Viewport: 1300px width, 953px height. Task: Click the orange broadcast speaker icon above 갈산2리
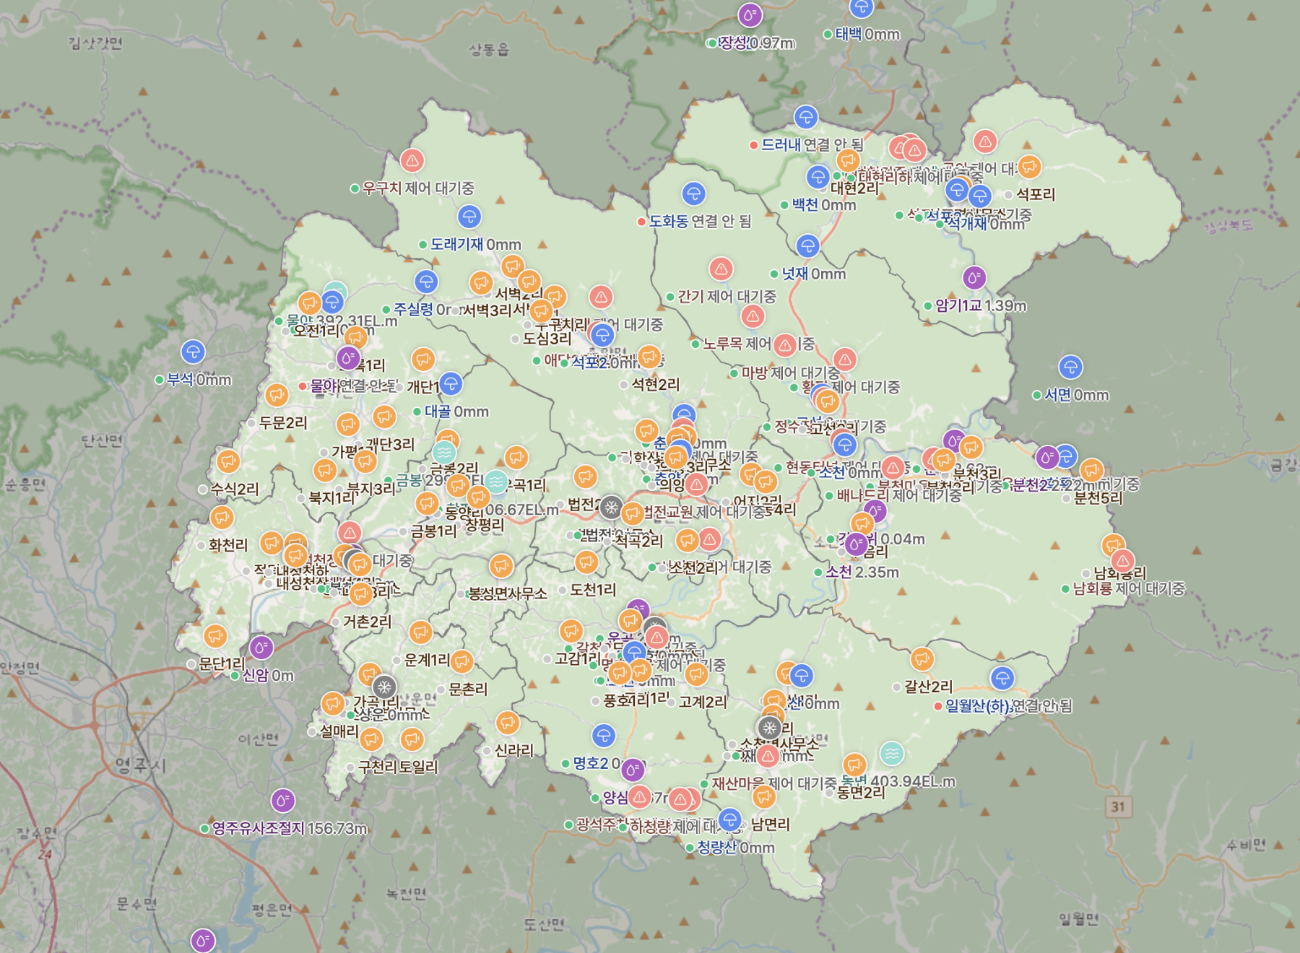(922, 658)
